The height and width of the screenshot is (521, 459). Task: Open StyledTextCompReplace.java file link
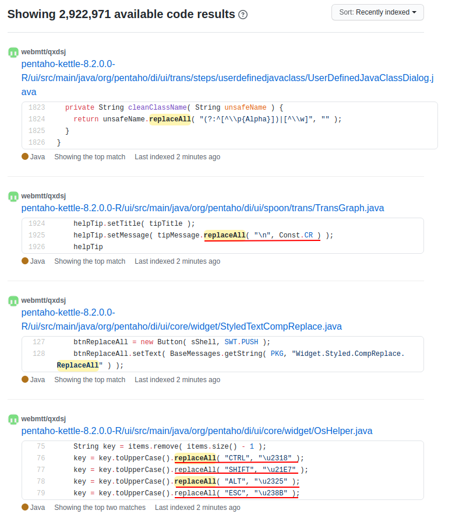(x=181, y=319)
